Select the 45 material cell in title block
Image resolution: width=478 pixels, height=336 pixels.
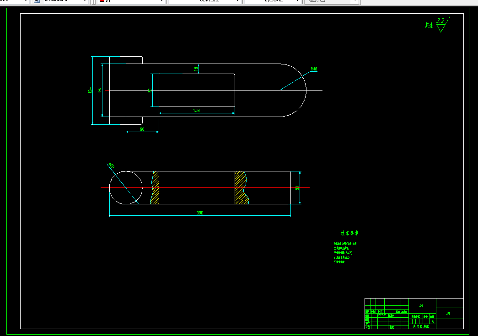click(421, 306)
